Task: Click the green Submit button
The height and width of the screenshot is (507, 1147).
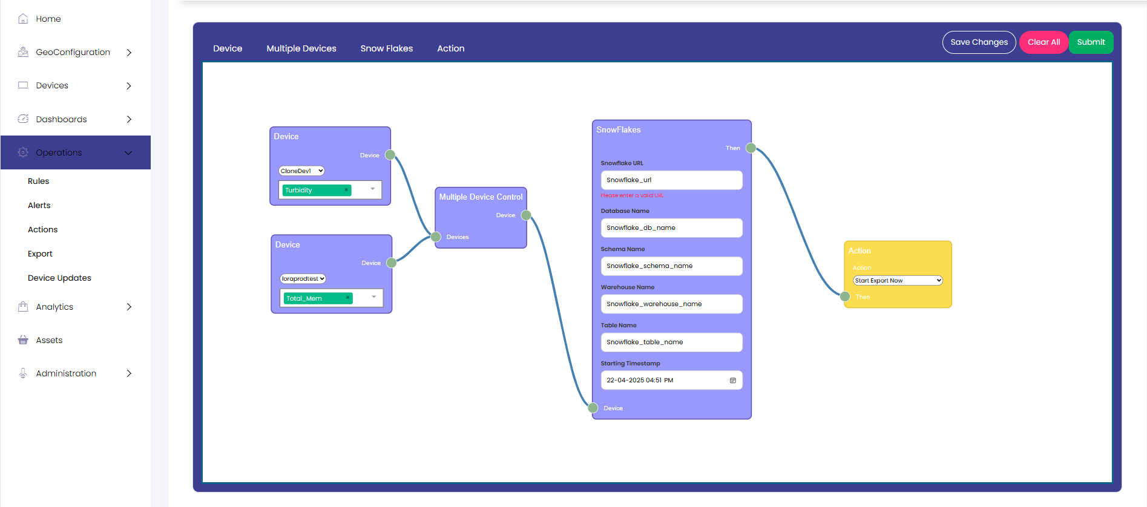Action: 1091,42
